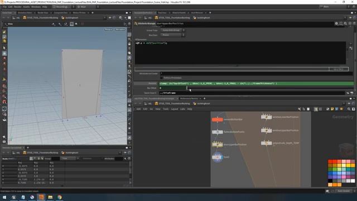Image resolution: width=357 pixels, height=201 pixels.
Task: Open the File menu
Action: [4, 7]
